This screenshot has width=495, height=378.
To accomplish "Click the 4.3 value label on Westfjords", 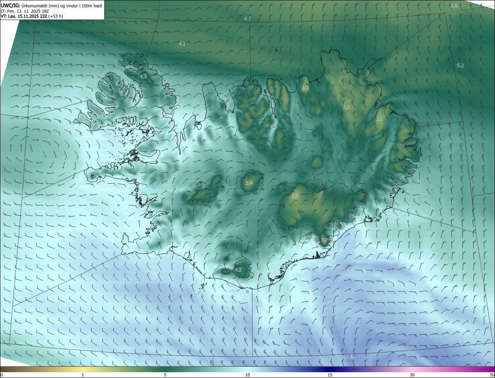I will pos(143,77).
